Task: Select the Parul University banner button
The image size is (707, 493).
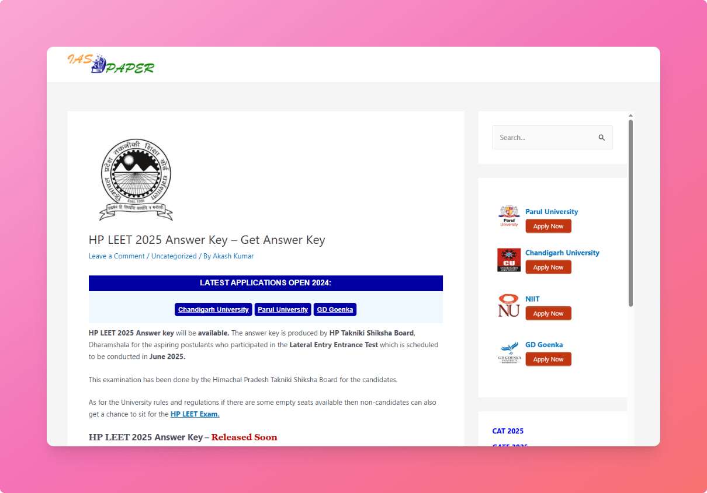Action: click(283, 310)
